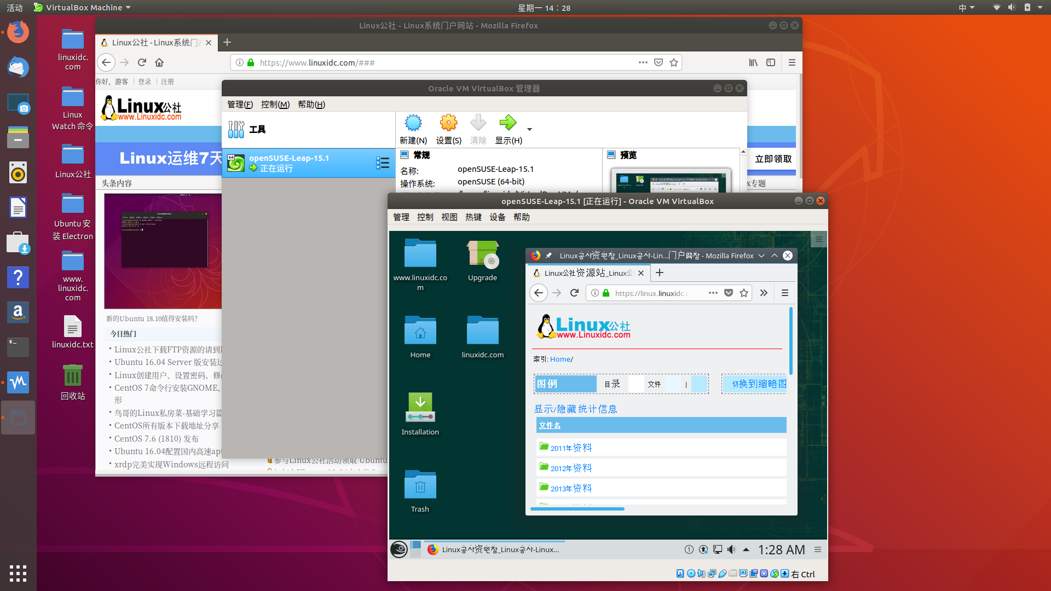Image resolution: width=1051 pixels, height=591 pixels.
Task: Click the openSUSE application launcher icon
Action: click(x=399, y=549)
